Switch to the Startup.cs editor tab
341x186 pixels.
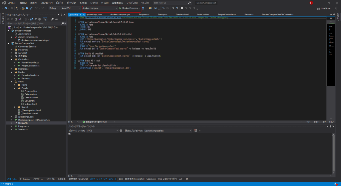163,15
